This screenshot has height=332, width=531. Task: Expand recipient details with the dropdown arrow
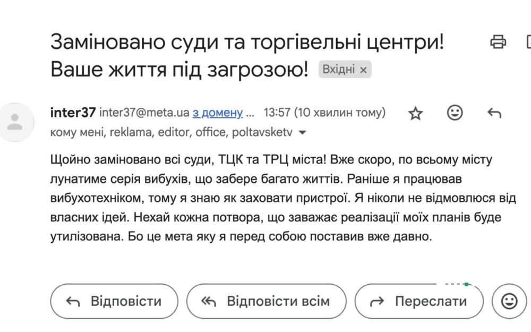(x=303, y=132)
